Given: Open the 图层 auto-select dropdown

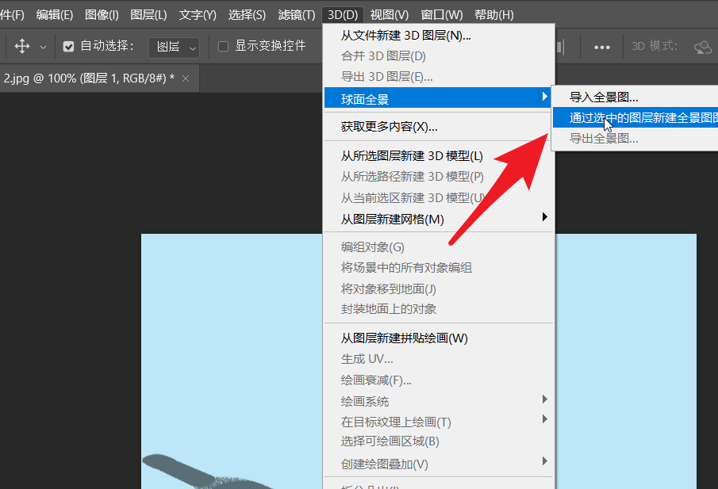Looking at the screenshot, I should (x=174, y=47).
